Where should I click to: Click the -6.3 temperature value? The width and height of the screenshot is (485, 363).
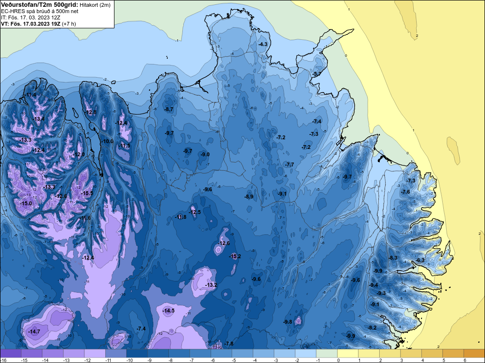coord(420,261)
